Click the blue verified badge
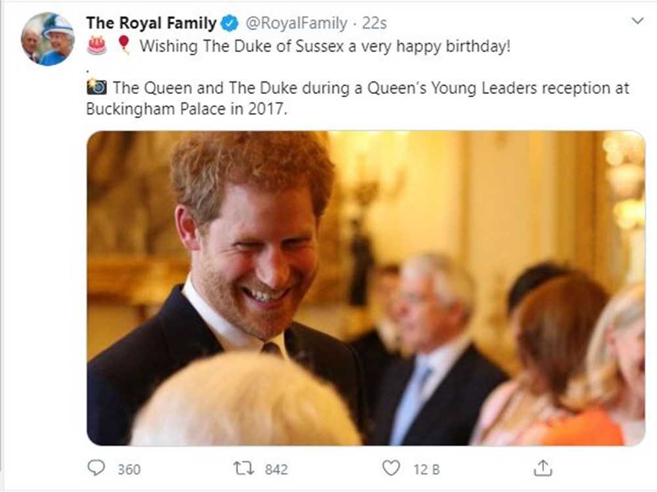This screenshot has width=657, height=492. [229, 24]
